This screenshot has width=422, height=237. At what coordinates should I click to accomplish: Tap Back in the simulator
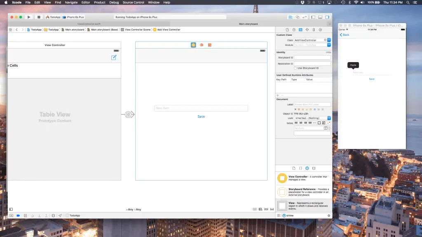pos(345,35)
